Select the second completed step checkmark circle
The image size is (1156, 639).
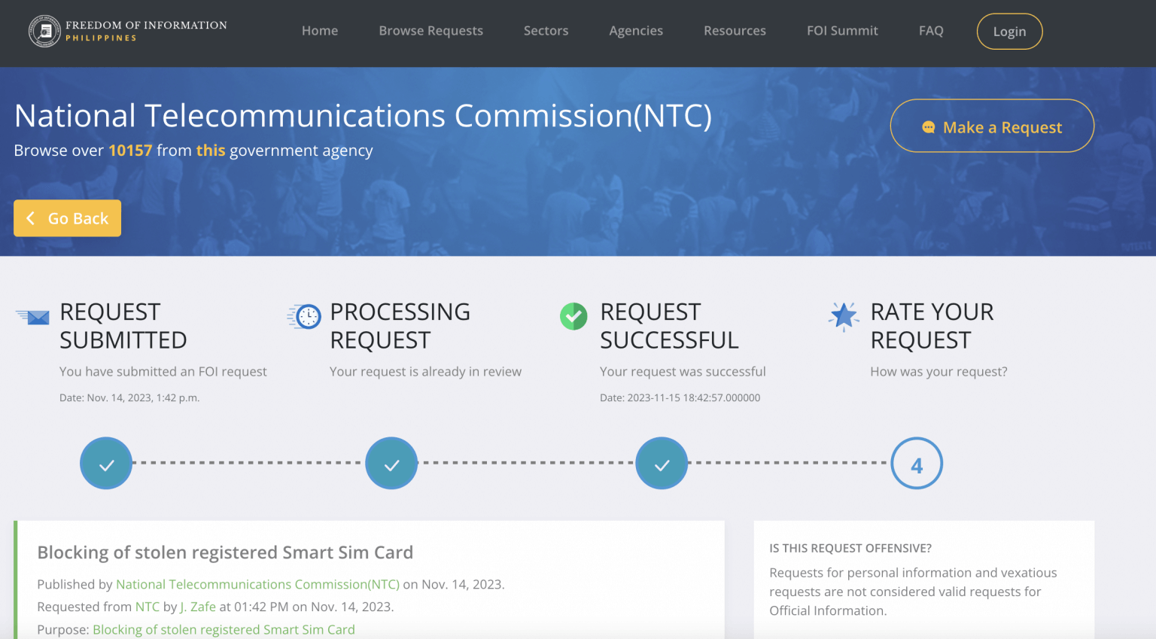pyautogui.click(x=391, y=464)
